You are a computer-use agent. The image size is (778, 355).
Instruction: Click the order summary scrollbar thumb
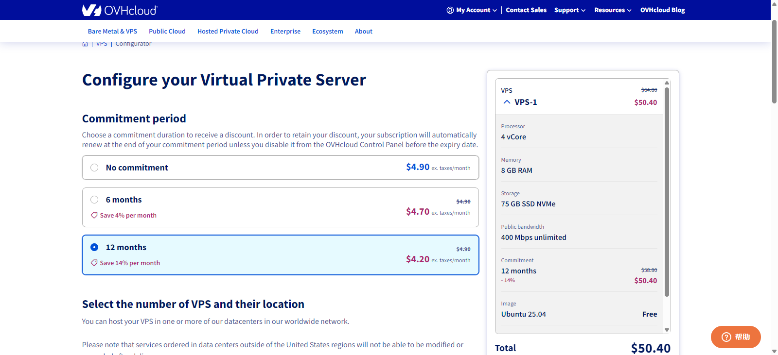pyautogui.click(x=667, y=191)
